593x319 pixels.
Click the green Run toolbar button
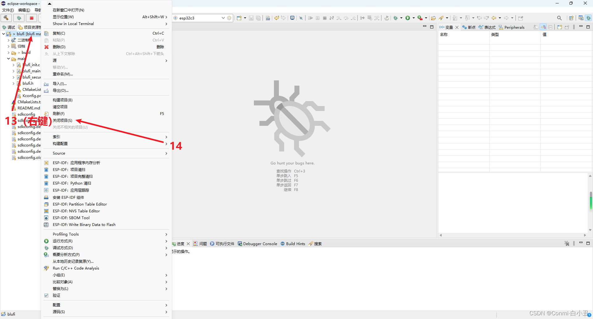click(408, 18)
